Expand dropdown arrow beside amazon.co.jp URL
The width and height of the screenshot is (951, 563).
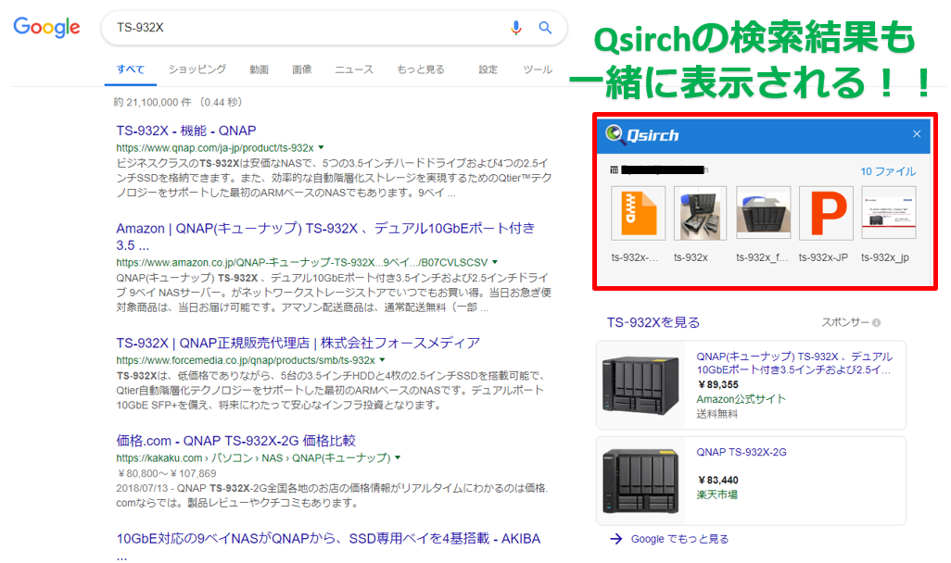495,262
